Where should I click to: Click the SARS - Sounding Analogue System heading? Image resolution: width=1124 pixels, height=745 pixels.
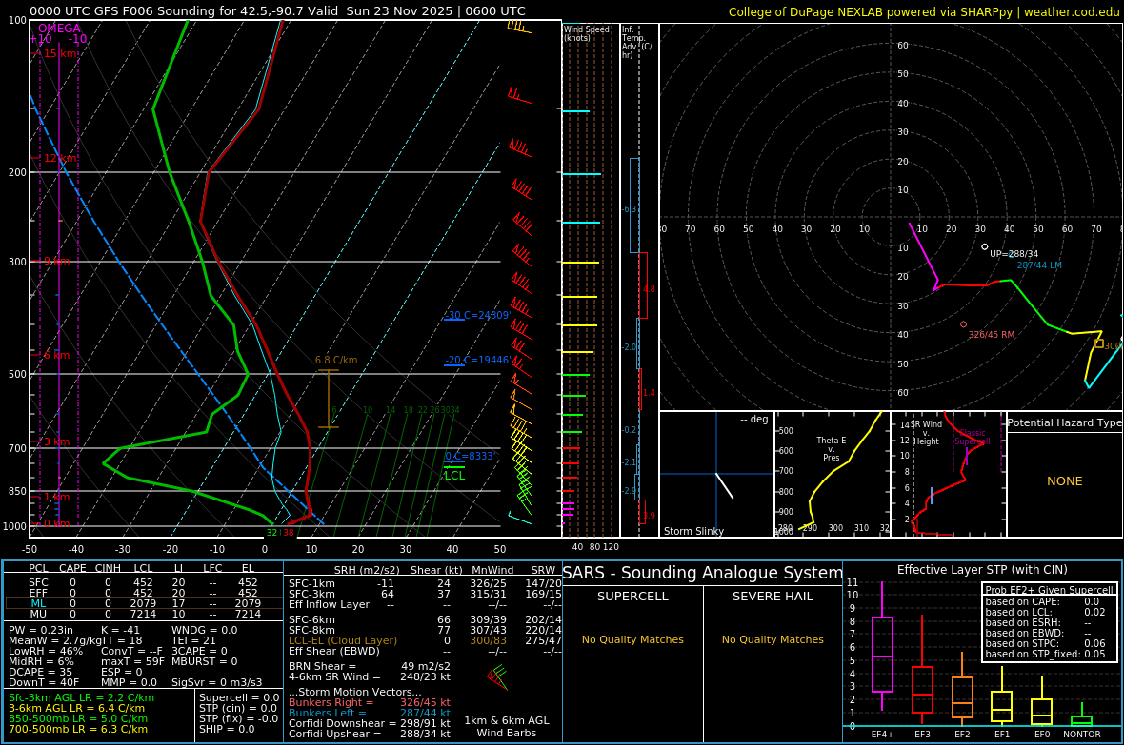(703, 573)
